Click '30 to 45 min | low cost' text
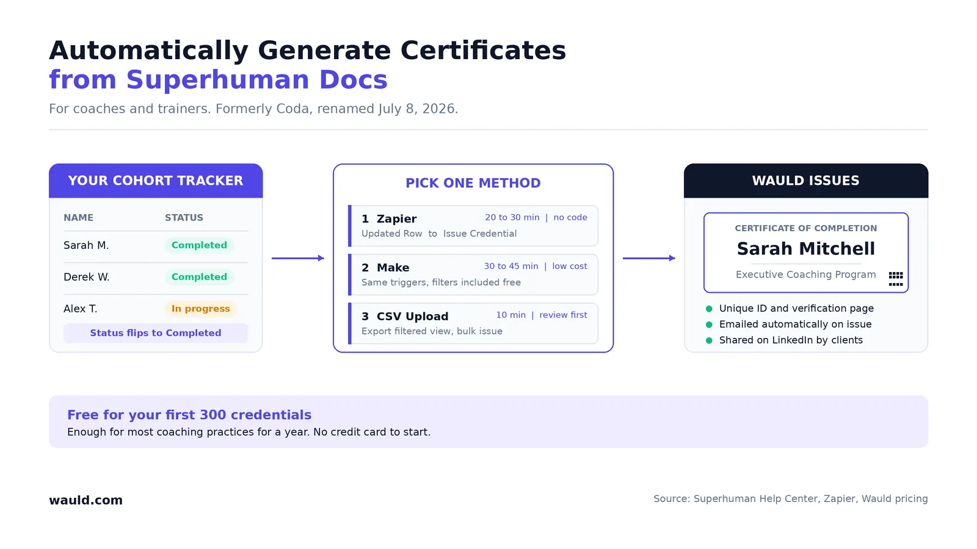This screenshot has width=977, height=549. coord(536,266)
